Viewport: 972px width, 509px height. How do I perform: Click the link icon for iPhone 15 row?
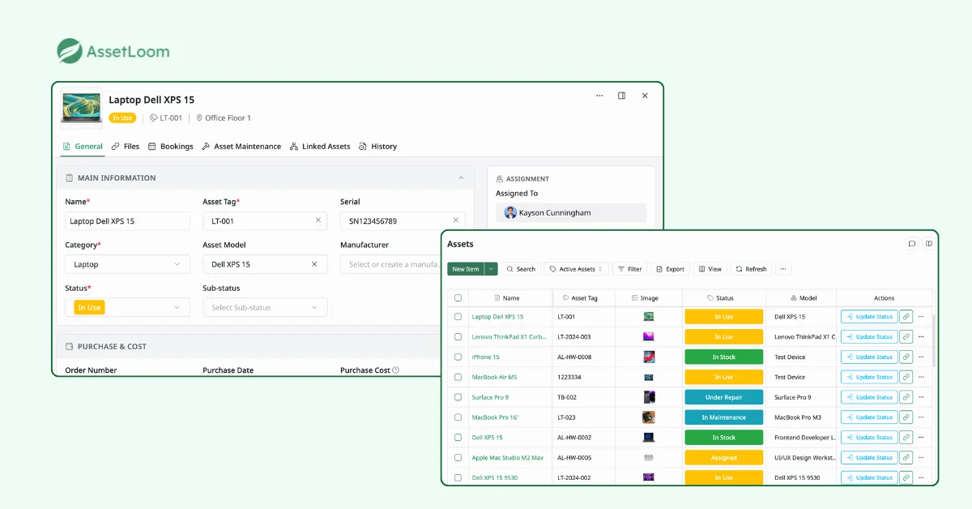(x=906, y=357)
